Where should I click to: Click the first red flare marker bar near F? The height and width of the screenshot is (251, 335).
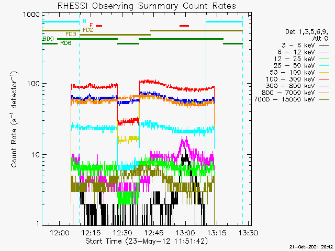pyautogui.click(x=99, y=26)
